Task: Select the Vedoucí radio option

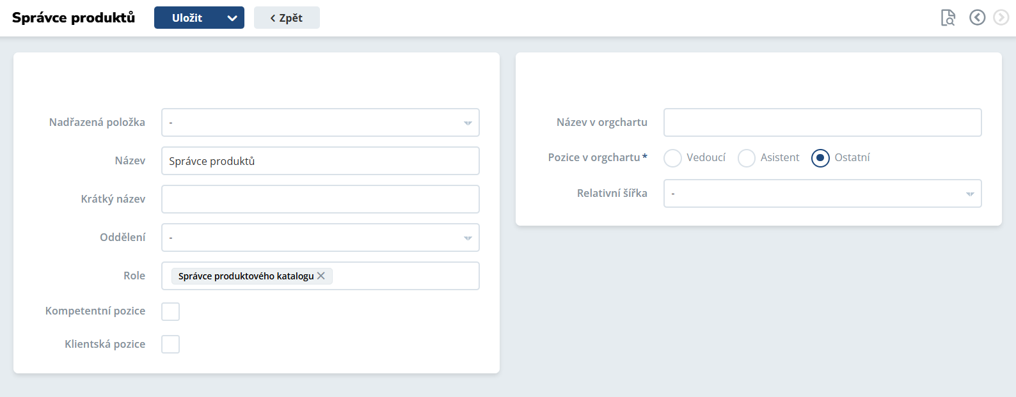Action: click(673, 158)
